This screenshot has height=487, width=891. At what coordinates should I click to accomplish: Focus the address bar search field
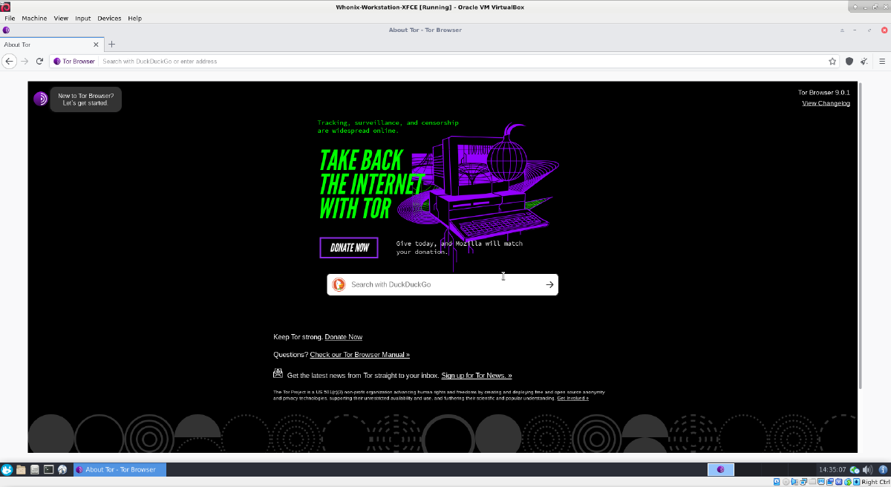pyautogui.click(x=462, y=61)
